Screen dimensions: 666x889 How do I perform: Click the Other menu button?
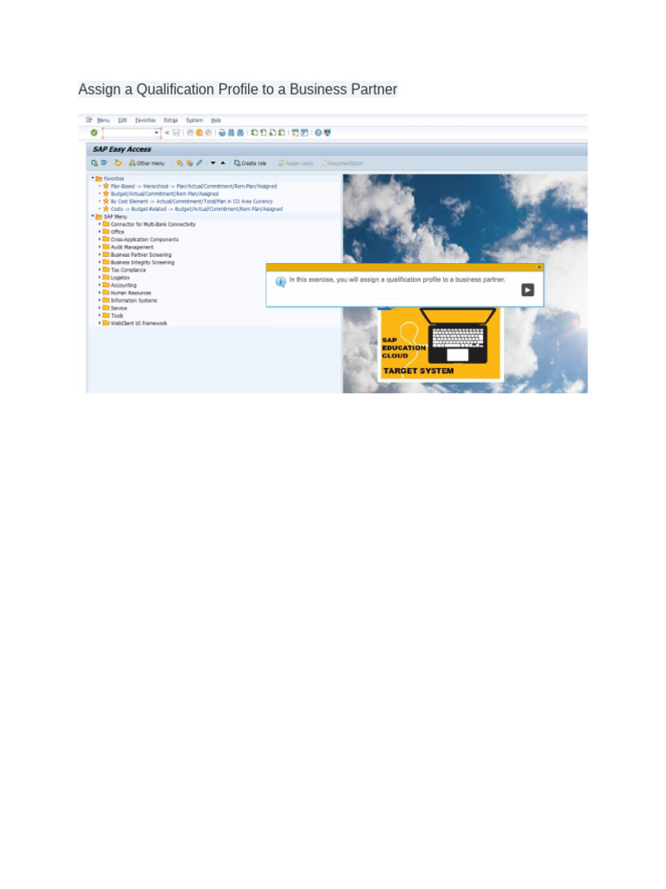147,163
